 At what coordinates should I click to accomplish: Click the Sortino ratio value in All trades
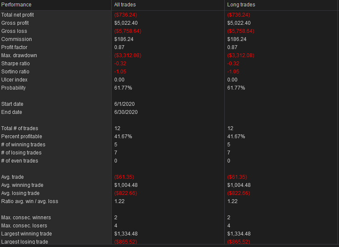(120, 72)
